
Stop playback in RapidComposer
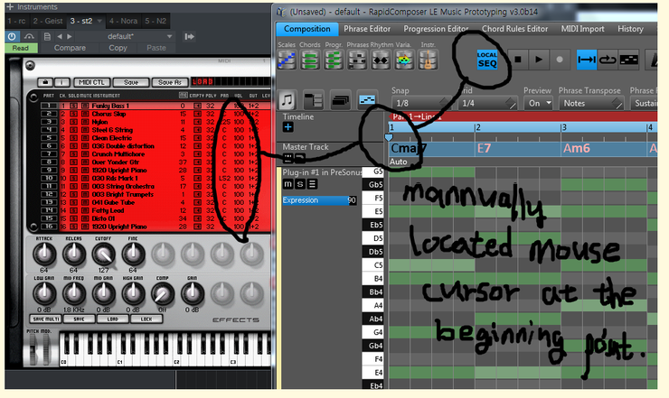[x=518, y=60]
